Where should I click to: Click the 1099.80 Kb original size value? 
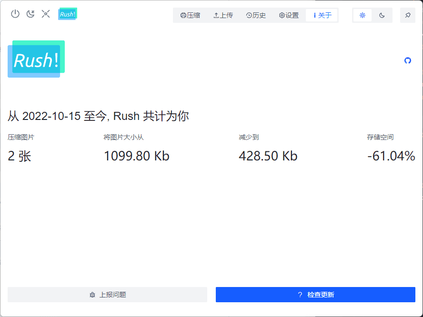coord(137,156)
